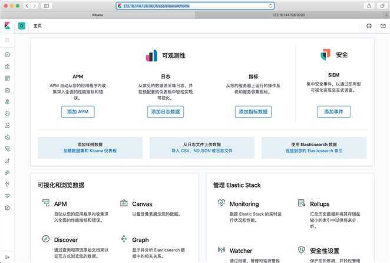Open Visualize from the sidebar chart icon
This screenshot has height=263, width=390.
pyautogui.click(x=7, y=67)
